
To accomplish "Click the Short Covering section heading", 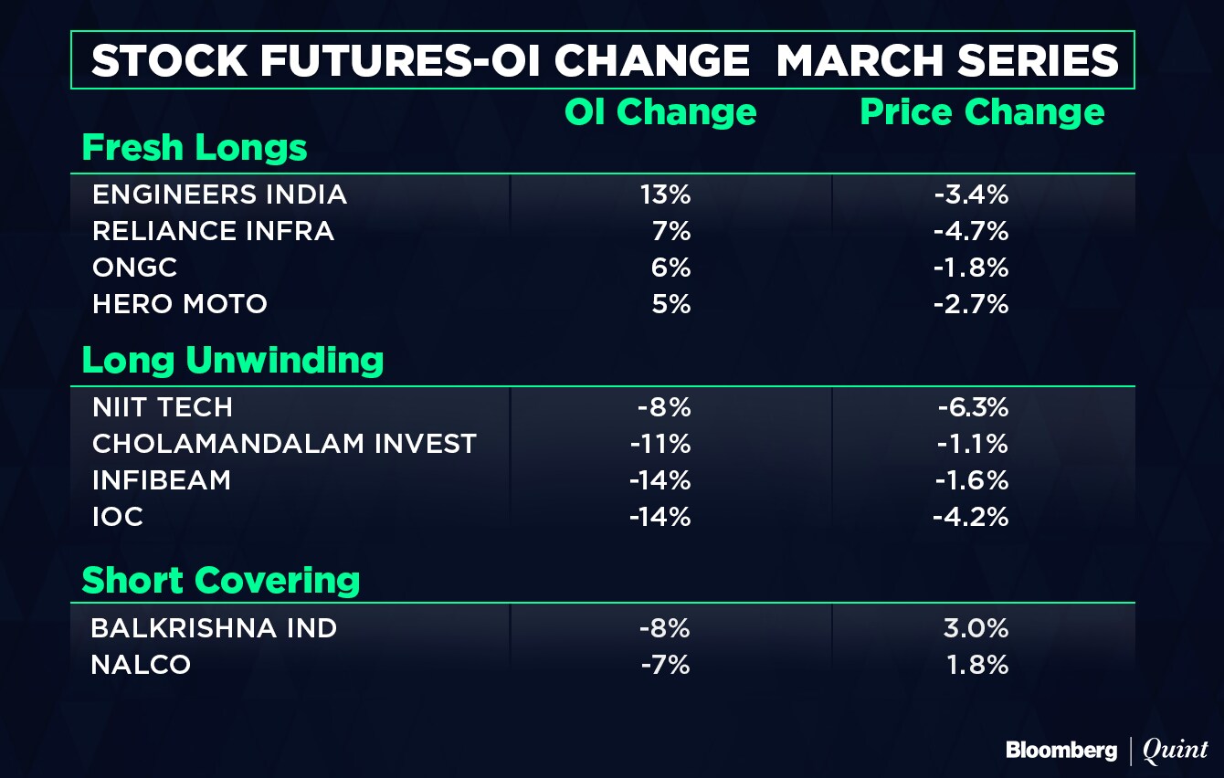I will coord(221,580).
